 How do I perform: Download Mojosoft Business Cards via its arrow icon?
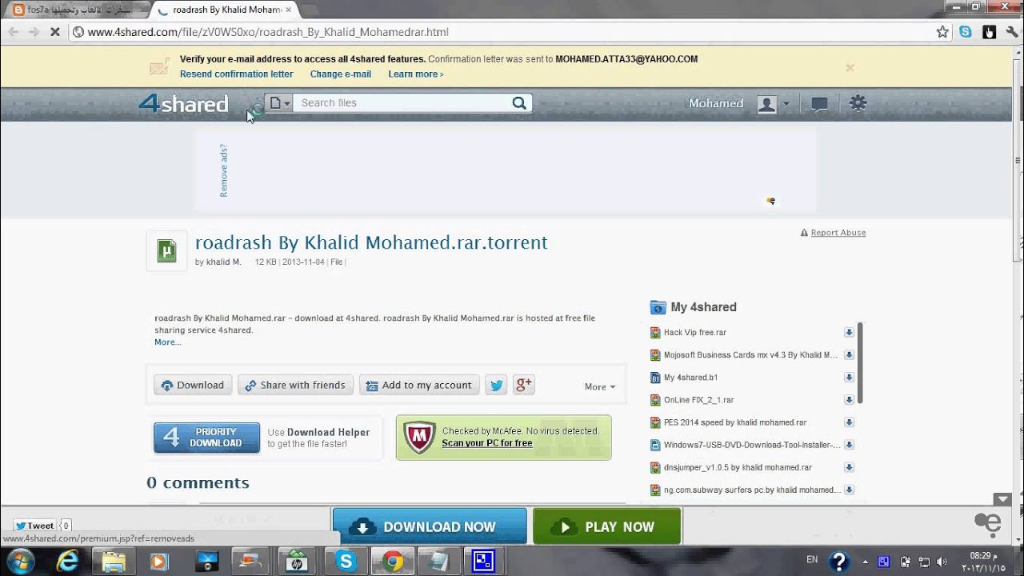[849, 354]
